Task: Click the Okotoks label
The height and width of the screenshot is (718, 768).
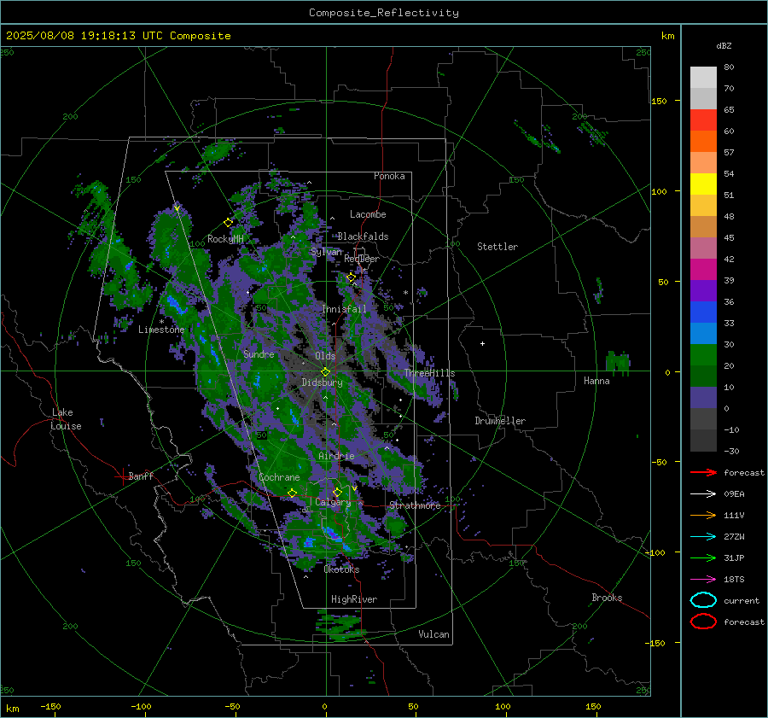Action: [x=341, y=569]
